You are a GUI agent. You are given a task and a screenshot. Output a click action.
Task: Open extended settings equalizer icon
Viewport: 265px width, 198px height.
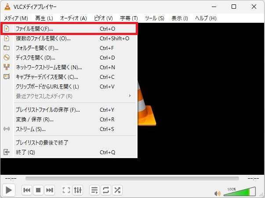78,190
